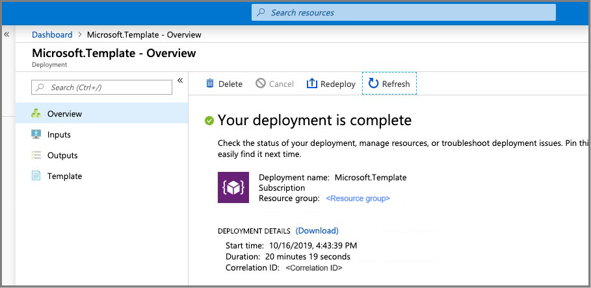Go to Dashboard breadcrumb link
Viewport: 591px width, 288px height.
[x=52, y=34]
